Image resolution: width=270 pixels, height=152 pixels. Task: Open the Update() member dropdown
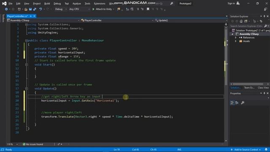191,20
